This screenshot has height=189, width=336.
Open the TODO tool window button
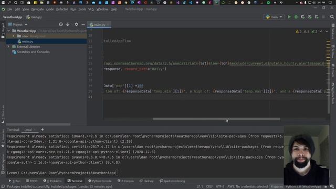[x=31, y=181]
